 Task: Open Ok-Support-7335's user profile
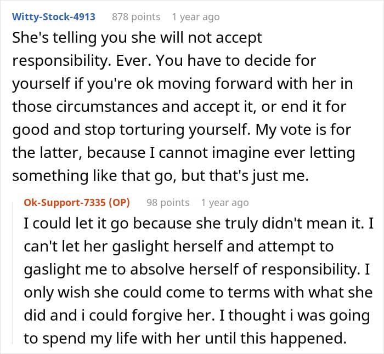pos(66,202)
